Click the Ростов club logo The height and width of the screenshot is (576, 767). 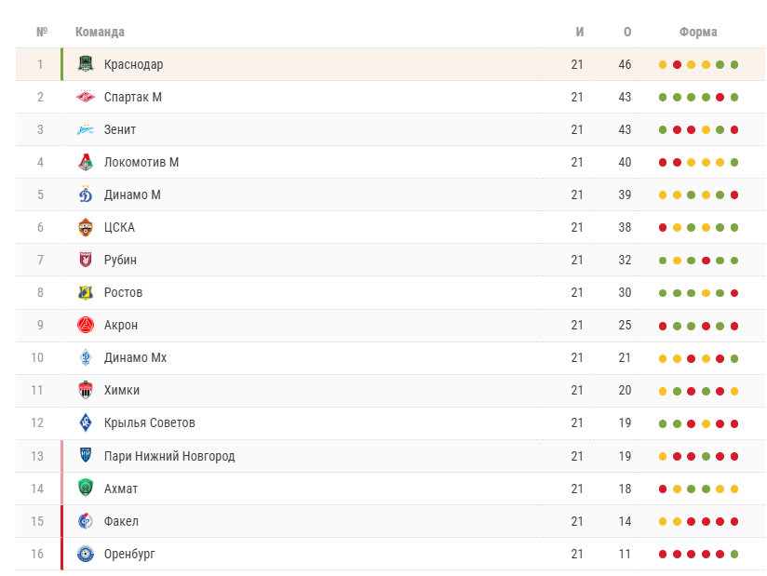click(86, 292)
